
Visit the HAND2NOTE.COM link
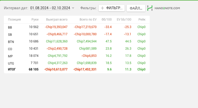point(167,8)
